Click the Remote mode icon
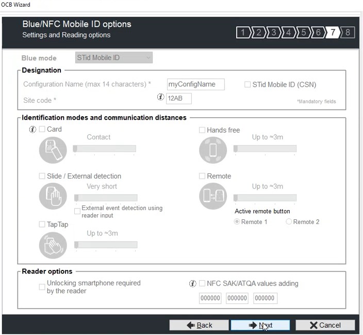Image resolution: width=363 pixels, height=335 pixels. [x=213, y=196]
